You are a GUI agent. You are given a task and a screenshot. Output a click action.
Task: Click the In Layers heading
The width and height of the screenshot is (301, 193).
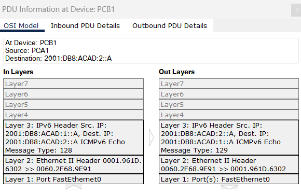click(18, 72)
